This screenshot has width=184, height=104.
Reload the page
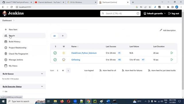11,7
